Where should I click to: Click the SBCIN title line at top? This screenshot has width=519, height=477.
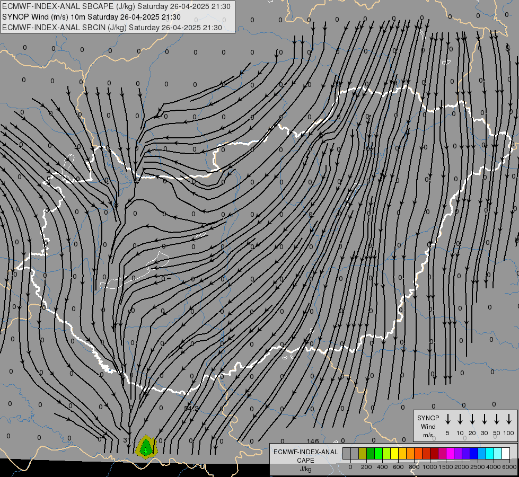click(112, 28)
